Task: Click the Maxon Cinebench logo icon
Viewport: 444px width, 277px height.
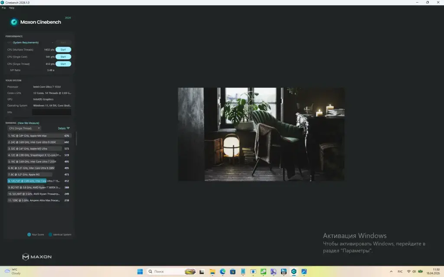Action: pos(14,22)
